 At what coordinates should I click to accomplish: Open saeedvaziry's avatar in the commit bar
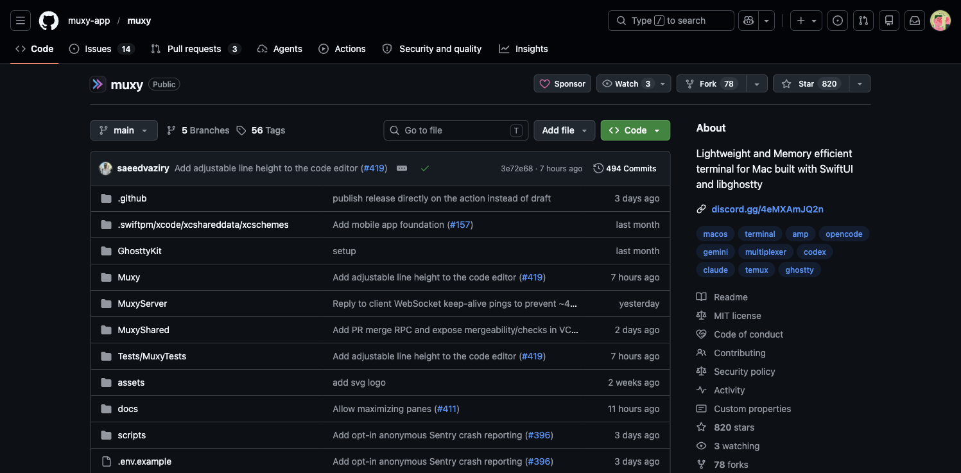pos(106,168)
